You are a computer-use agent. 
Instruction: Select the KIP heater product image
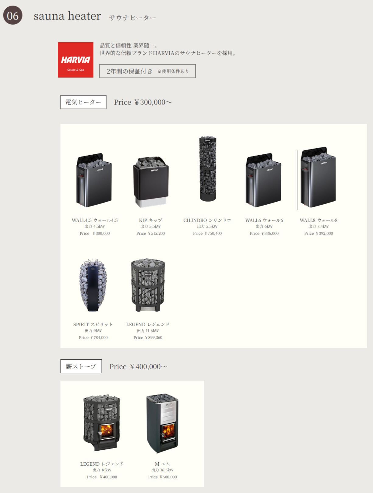(151, 182)
